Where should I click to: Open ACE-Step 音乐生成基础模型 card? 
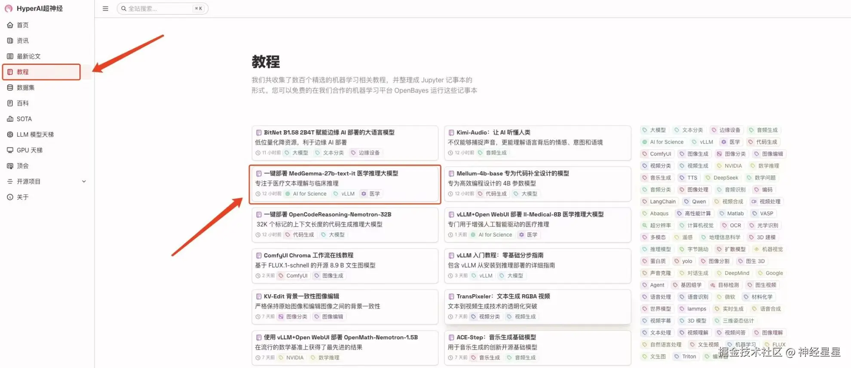[x=537, y=348]
